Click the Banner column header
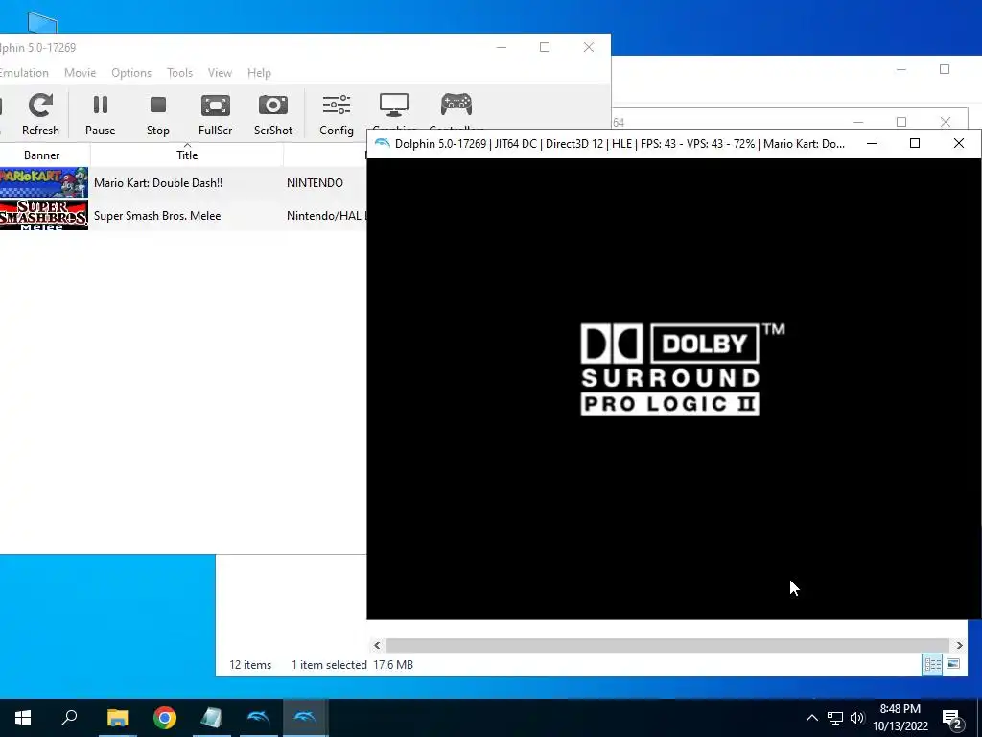This screenshot has width=982, height=737. point(42,155)
